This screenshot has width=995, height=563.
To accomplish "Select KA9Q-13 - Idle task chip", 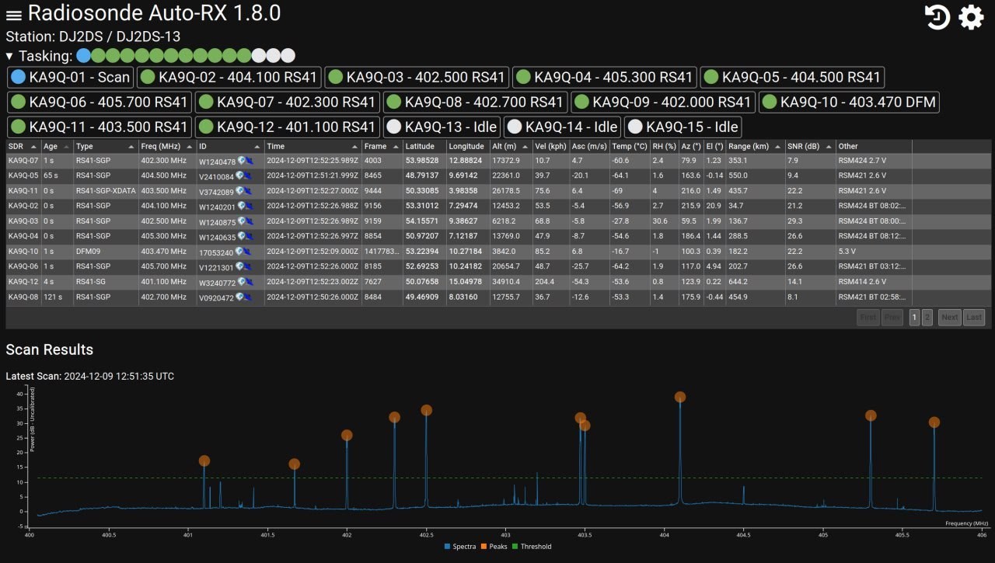I will (442, 127).
